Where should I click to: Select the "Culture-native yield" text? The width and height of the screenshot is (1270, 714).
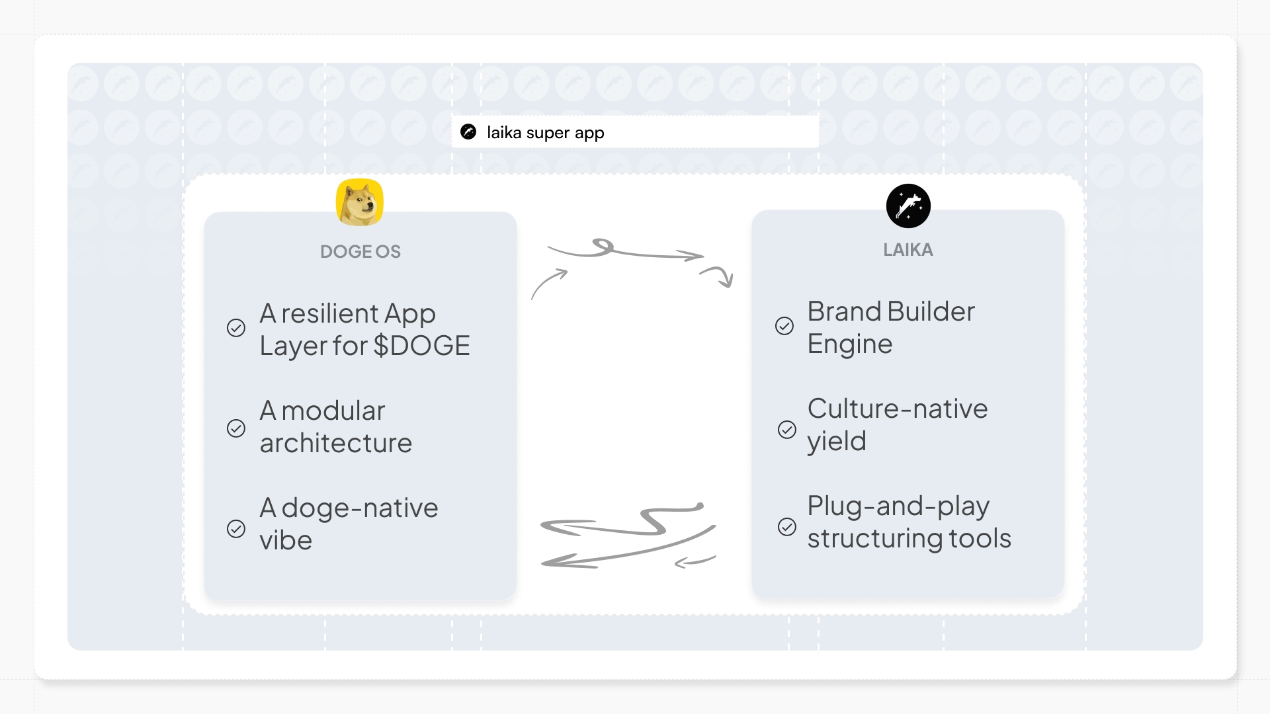897,424
